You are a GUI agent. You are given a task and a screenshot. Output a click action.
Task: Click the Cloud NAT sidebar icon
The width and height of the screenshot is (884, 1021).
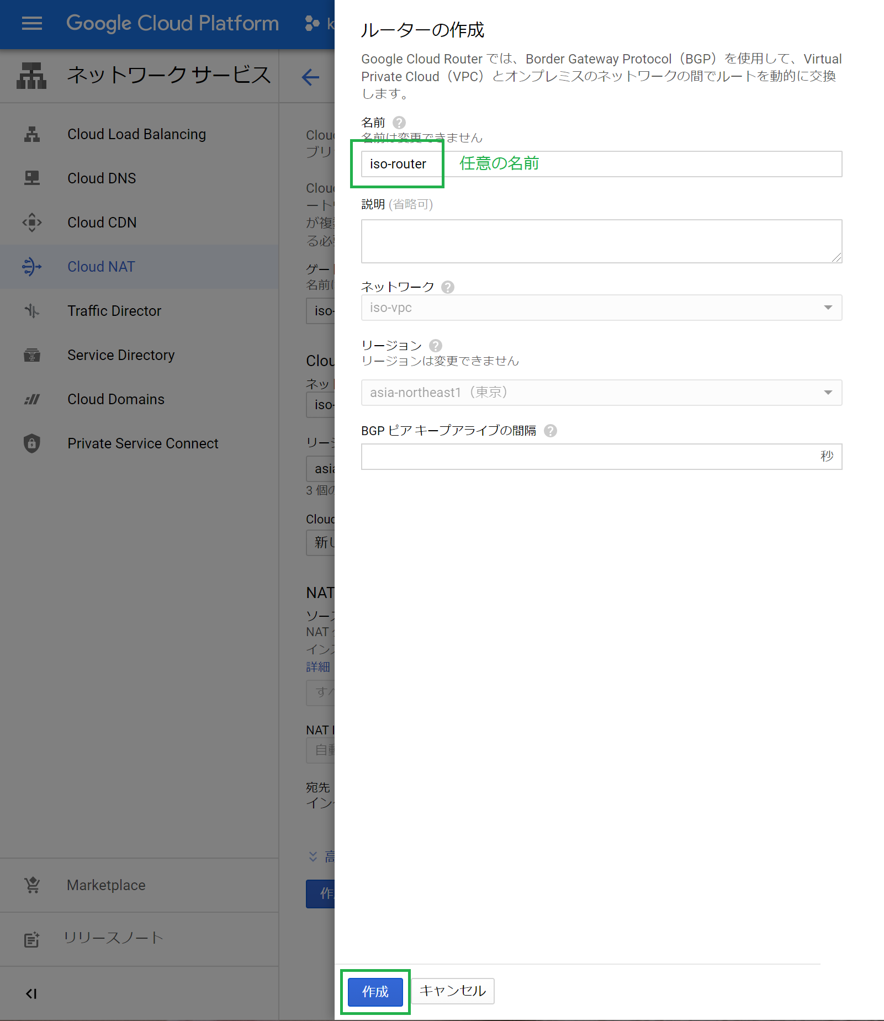[x=31, y=267]
